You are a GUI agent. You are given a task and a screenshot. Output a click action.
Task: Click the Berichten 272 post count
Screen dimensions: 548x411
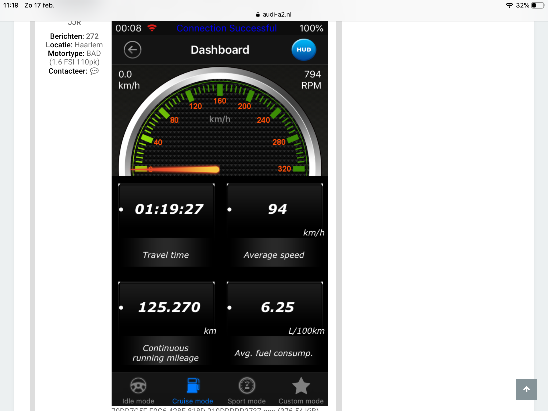coord(74,36)
